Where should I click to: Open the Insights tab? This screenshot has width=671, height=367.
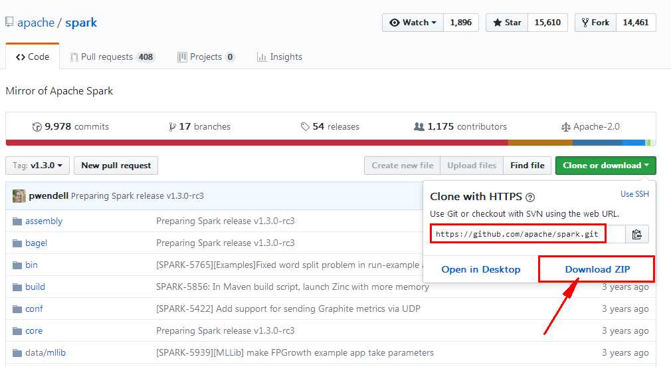click(x=280, y=57)
